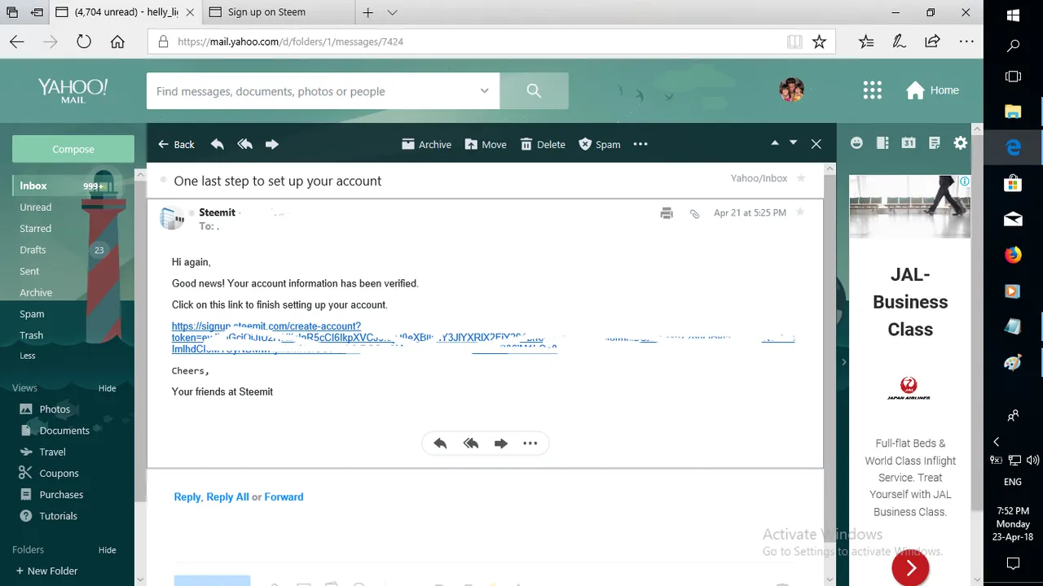1043x586 pixels.
Task: Click the Forward arrow icon in top toolbar
Action: click(272, 144)
